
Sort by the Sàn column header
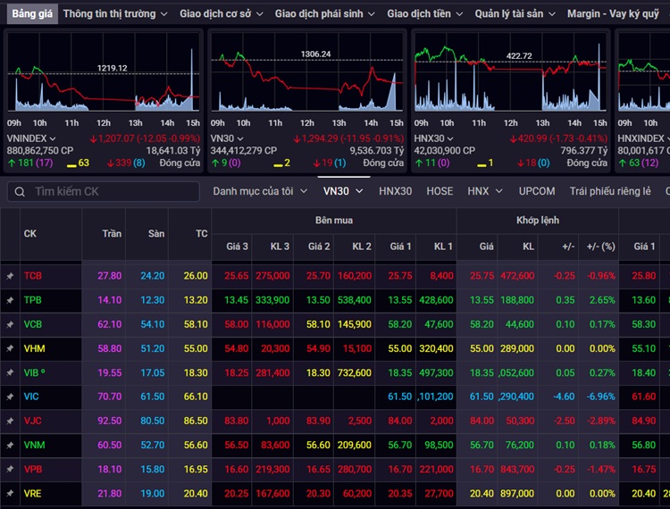156,234
